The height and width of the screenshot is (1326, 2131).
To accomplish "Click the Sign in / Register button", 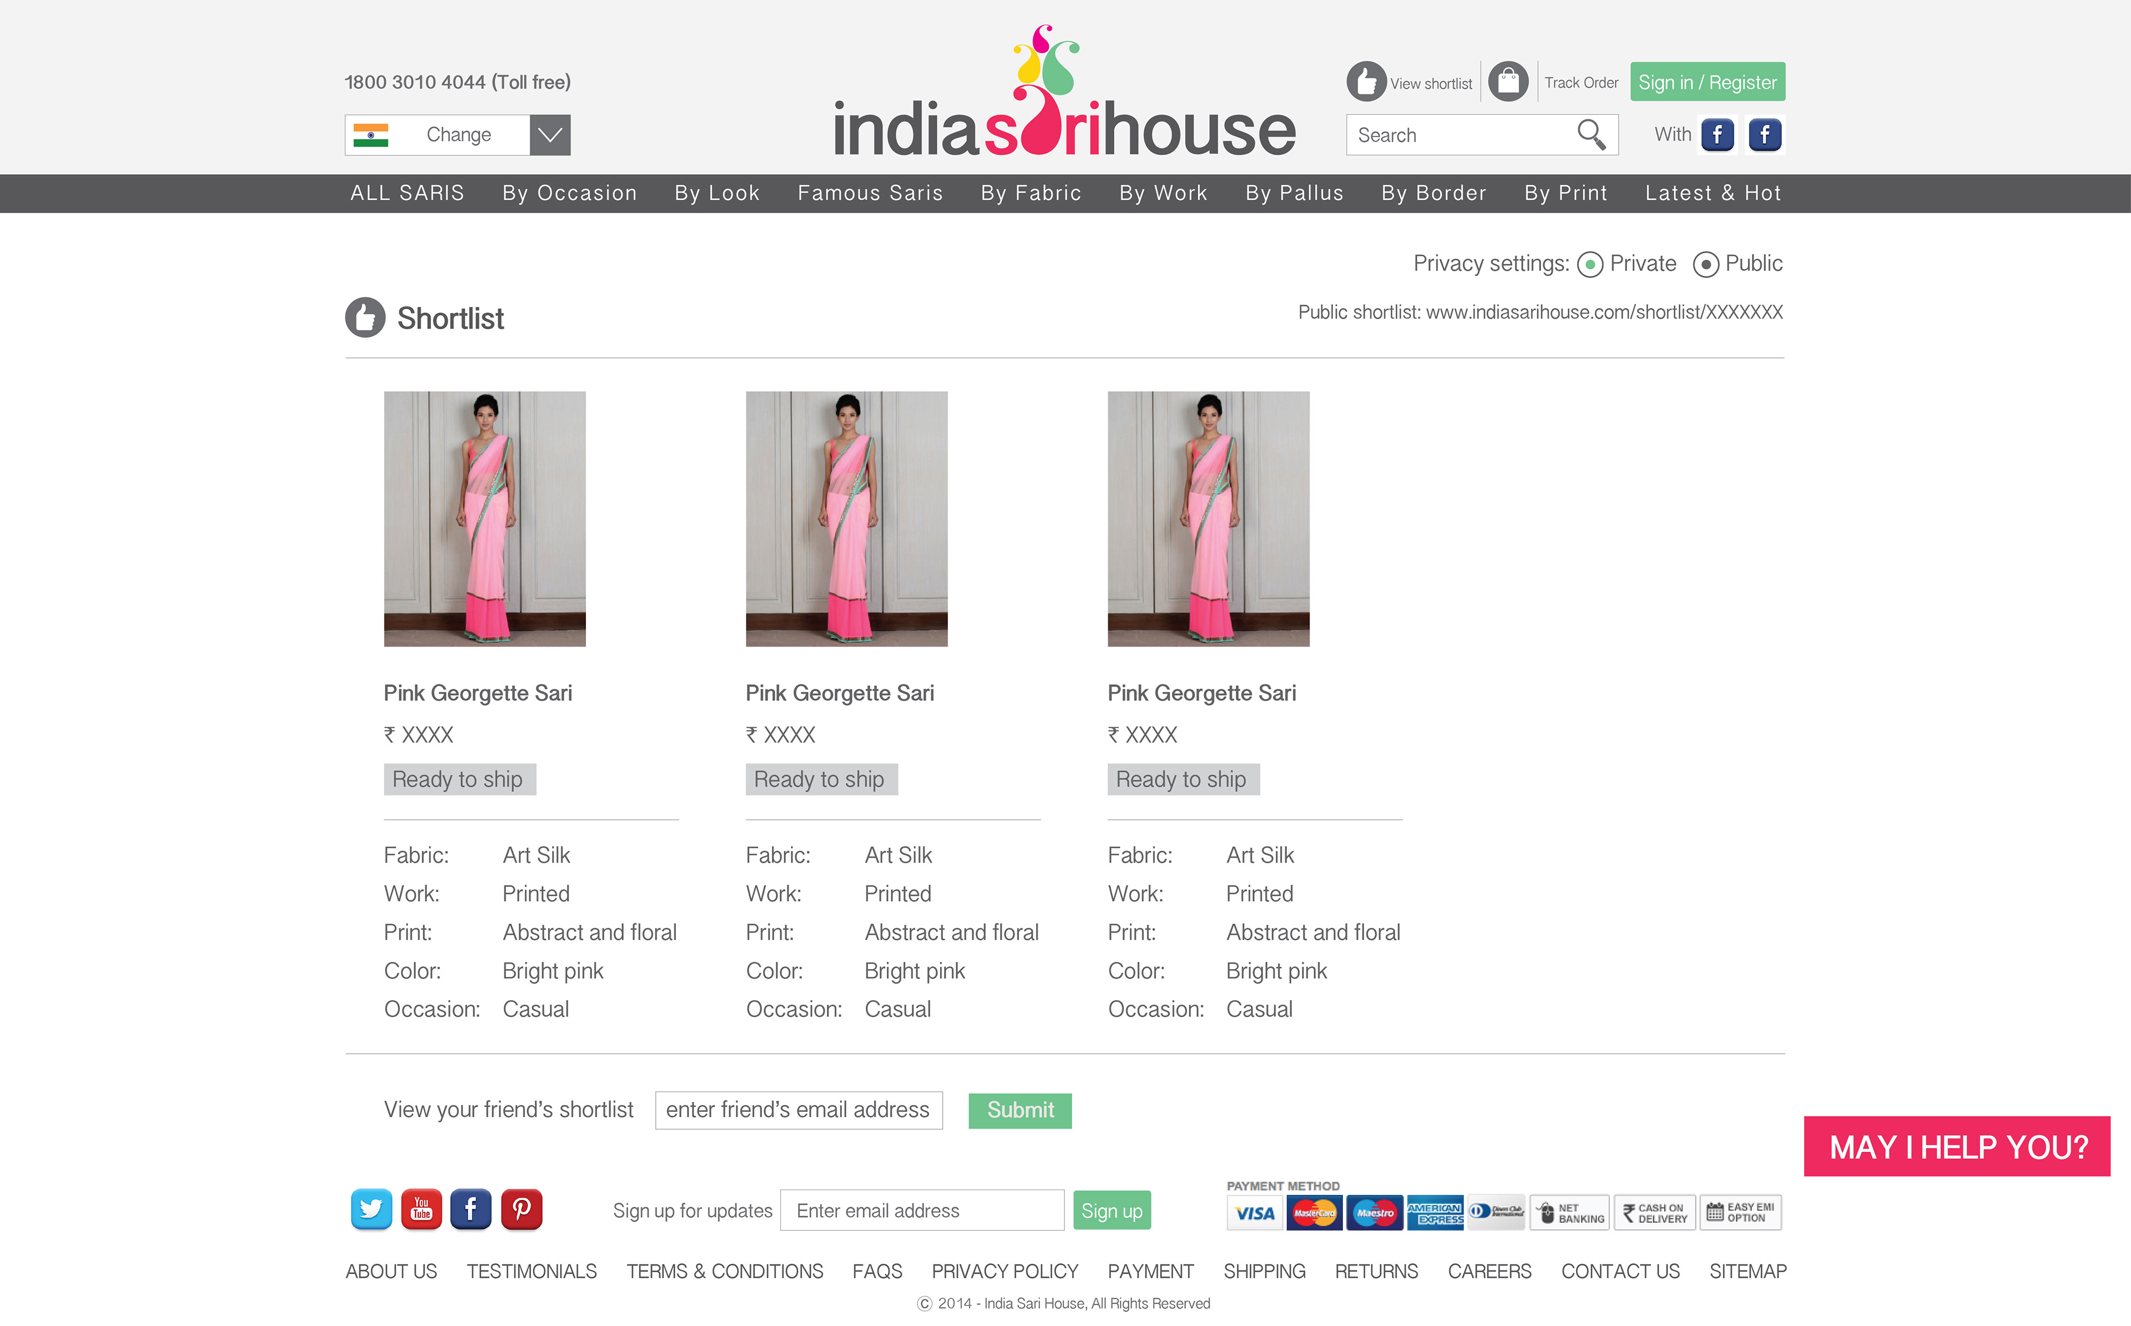I will click(x=1706, y=83).
